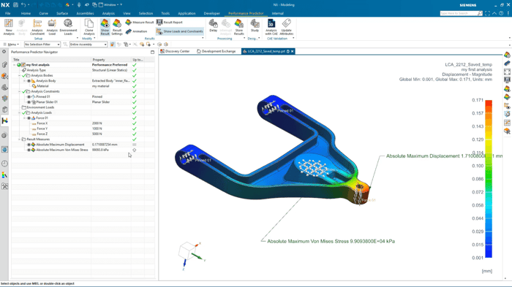This screenshot has width=512, height=287.
Task: Collapse the Analysis Loads tree node
Action: click(19, 113)
